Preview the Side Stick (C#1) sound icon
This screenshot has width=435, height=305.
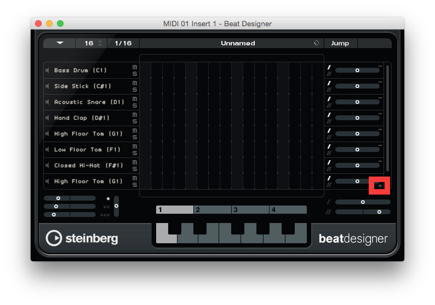click(48, 86)
